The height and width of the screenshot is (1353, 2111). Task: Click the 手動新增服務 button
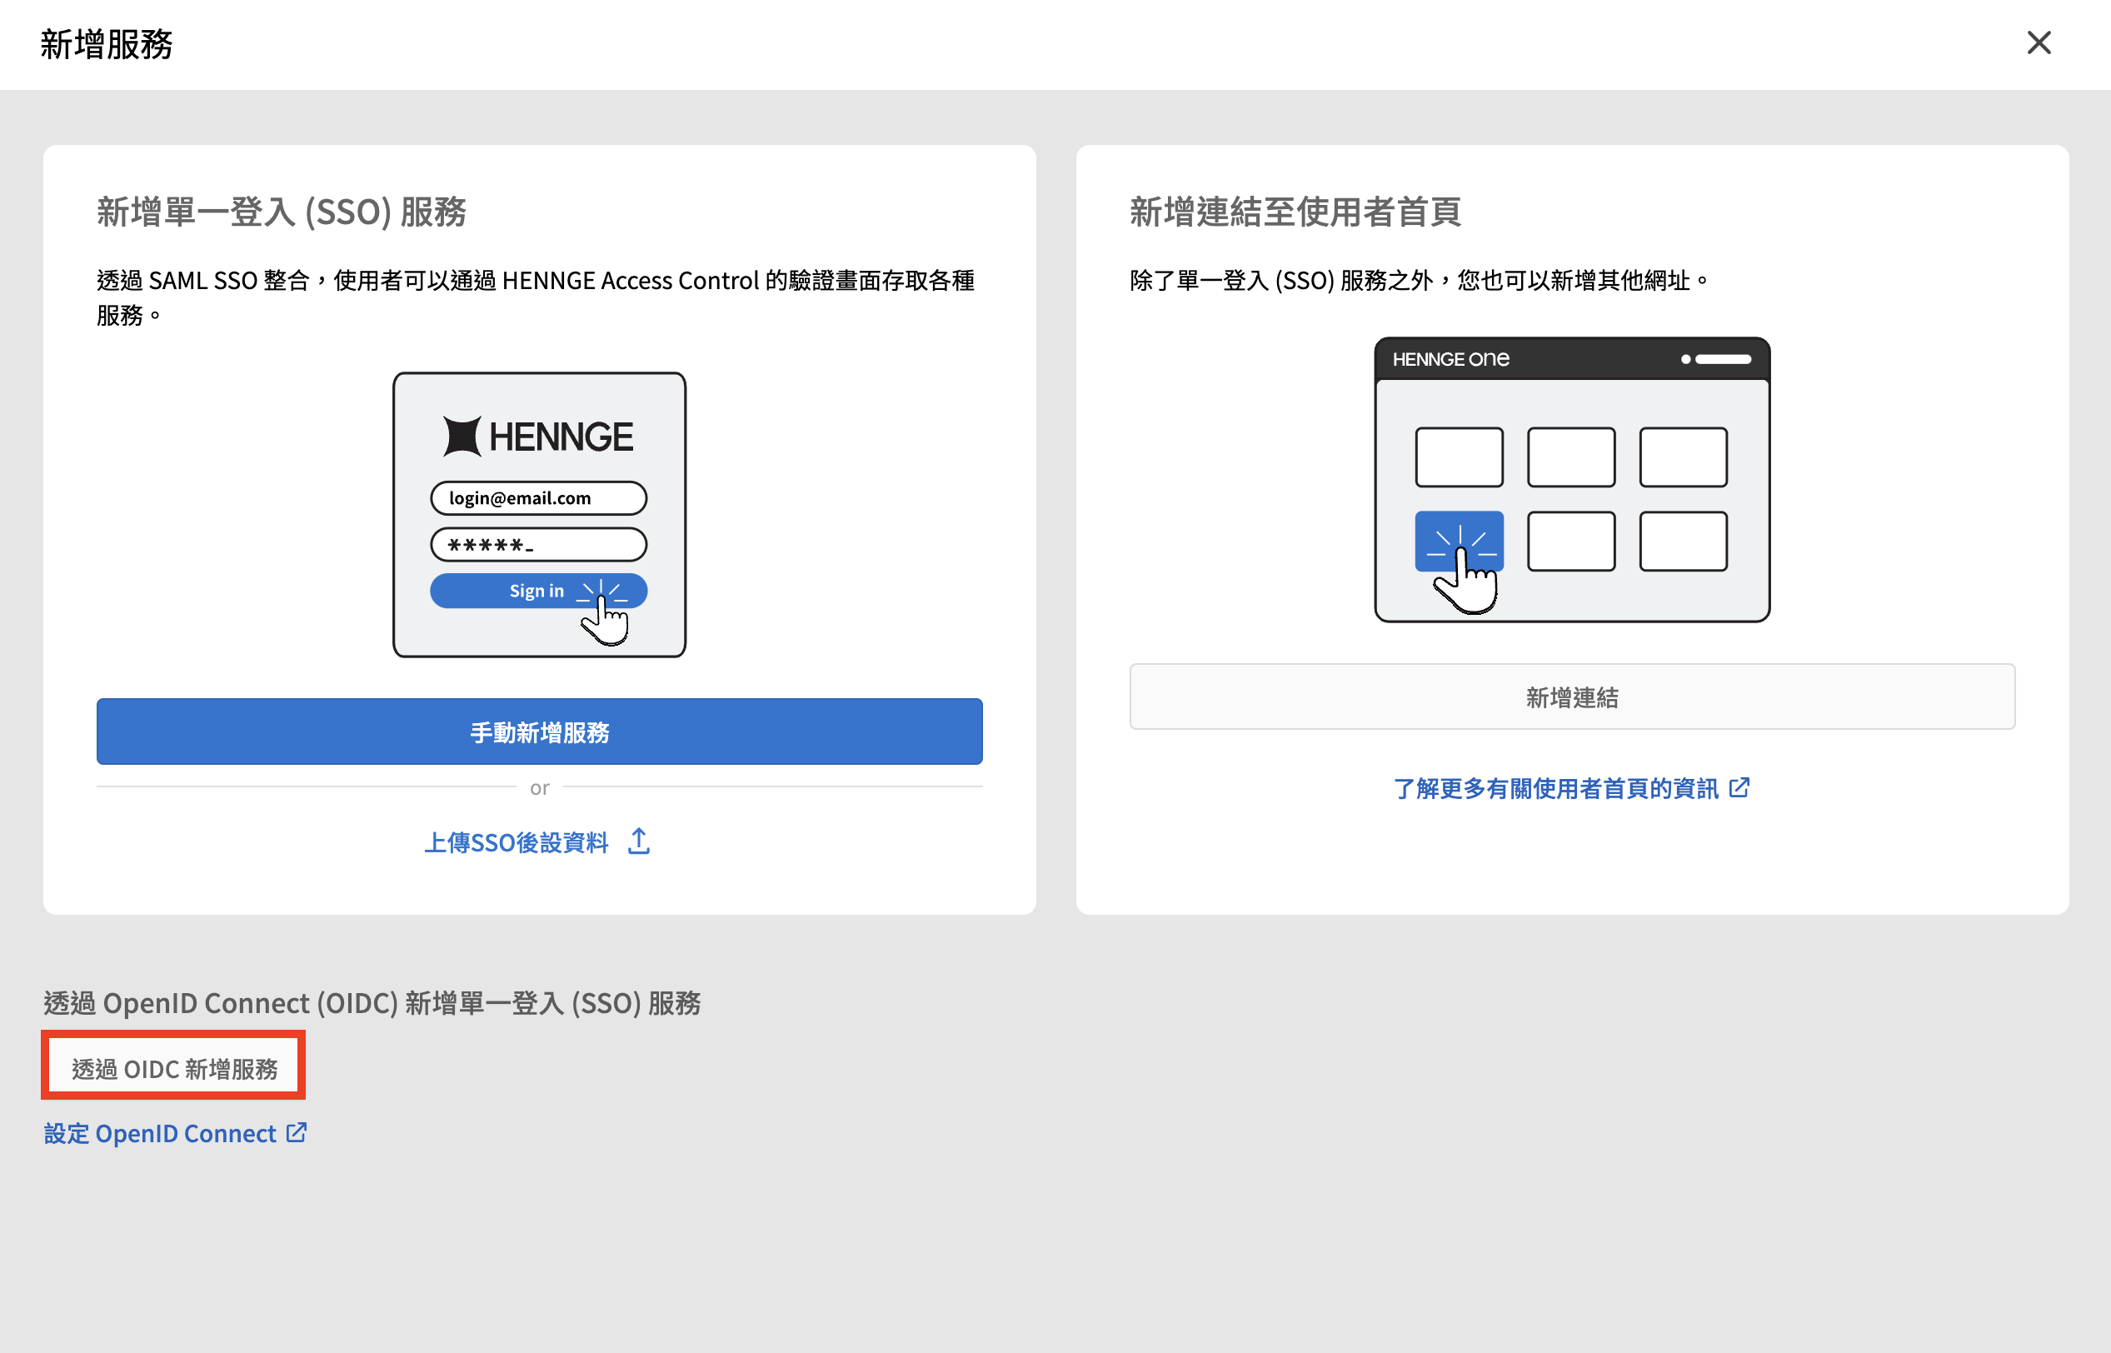point(539,731)
